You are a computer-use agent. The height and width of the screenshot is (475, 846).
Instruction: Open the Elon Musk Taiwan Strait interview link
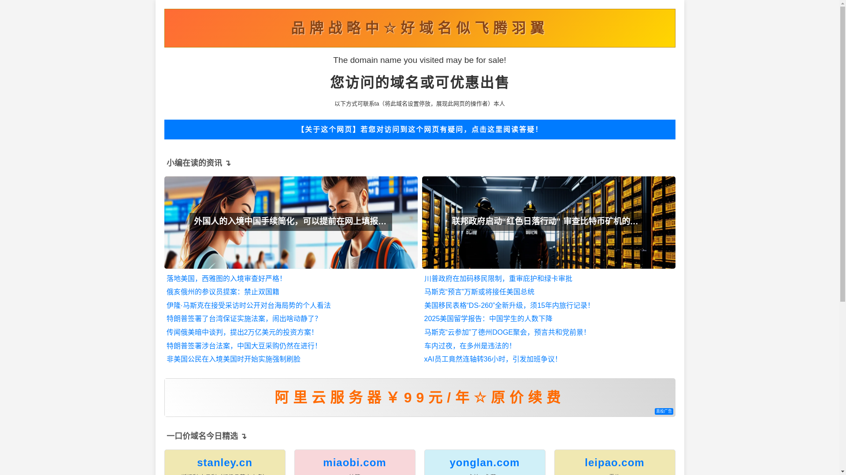point(248,305)
